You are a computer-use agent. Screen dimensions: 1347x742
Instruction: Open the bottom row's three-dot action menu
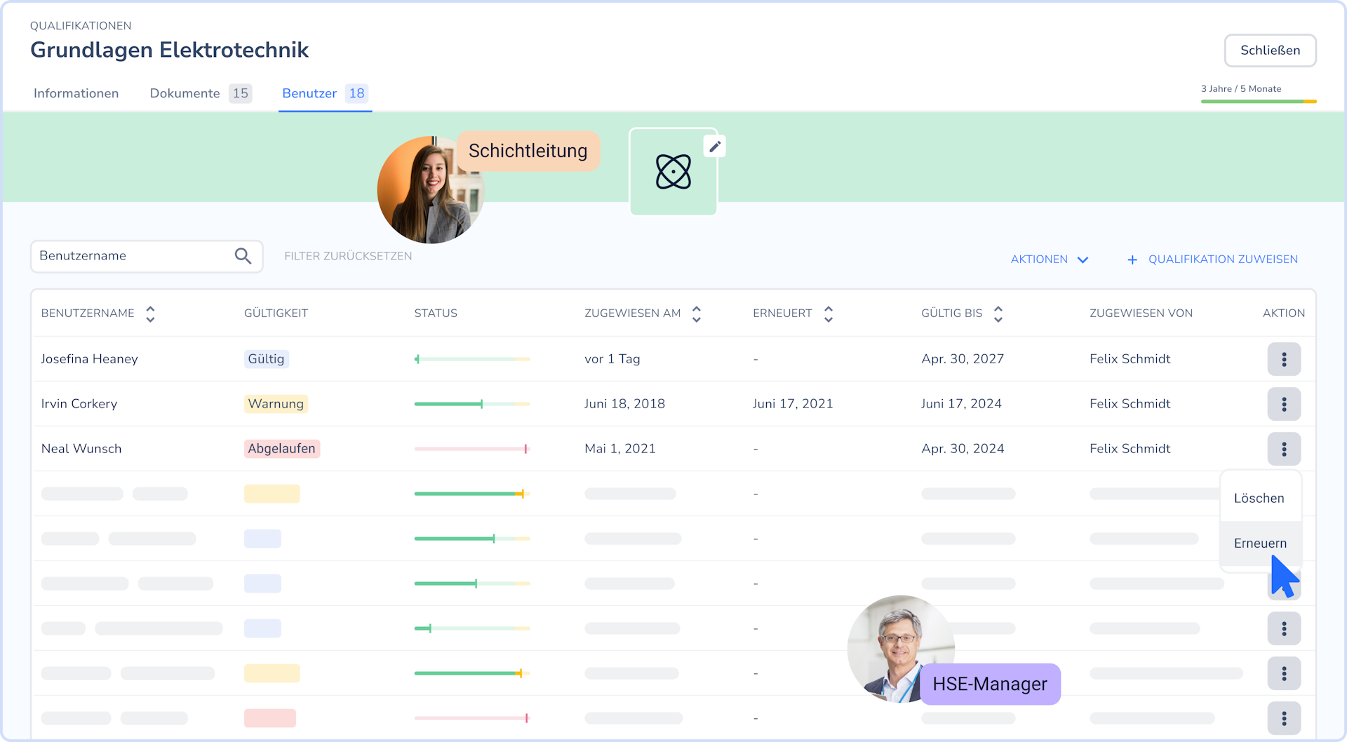[1284, 718]
